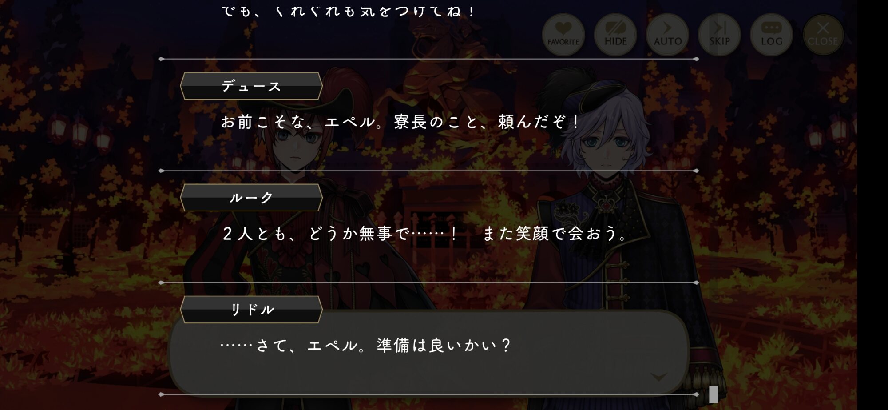Advance dialogue with the down chevron
This screenshot has width=888, height=410.
pyautogui.click(x=658, y=377)
